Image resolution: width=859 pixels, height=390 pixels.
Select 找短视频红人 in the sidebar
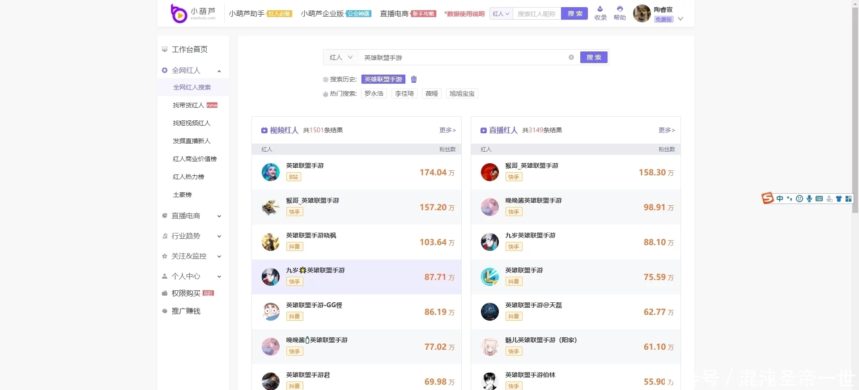[x=191, y=123]
